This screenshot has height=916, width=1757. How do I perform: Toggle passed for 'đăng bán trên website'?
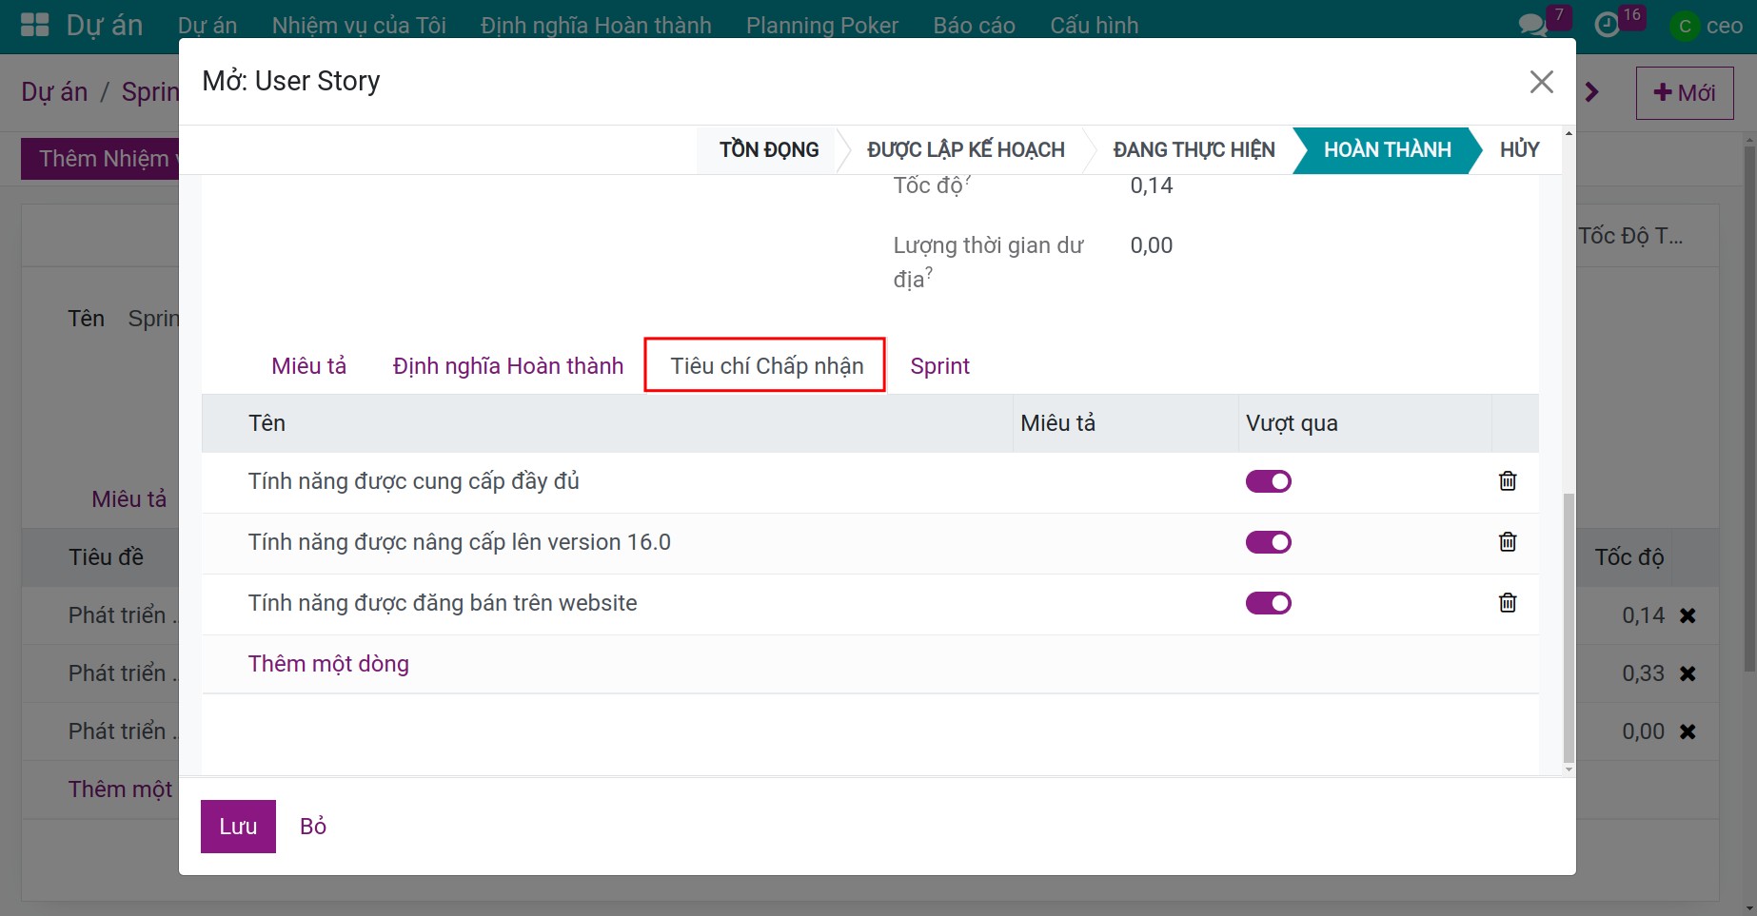pyautogui.click(x=1269, y=603)
